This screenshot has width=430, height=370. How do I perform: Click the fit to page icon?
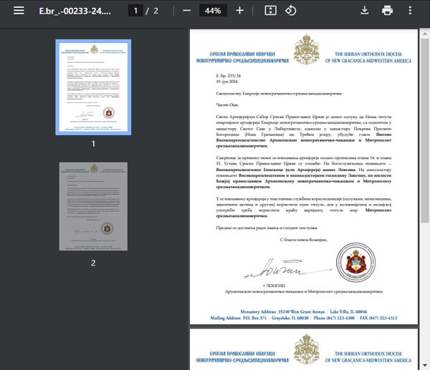[270, 11]
